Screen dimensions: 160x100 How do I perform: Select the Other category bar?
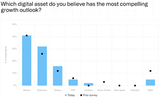[150, 82]
